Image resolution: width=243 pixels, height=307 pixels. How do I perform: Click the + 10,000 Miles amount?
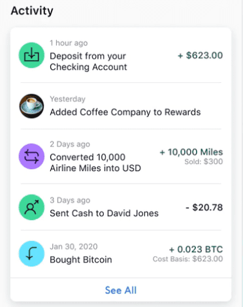(191, 152)
